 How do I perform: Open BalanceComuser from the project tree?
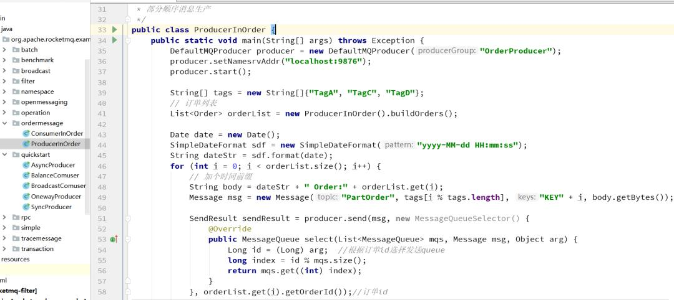click(55, 176)
